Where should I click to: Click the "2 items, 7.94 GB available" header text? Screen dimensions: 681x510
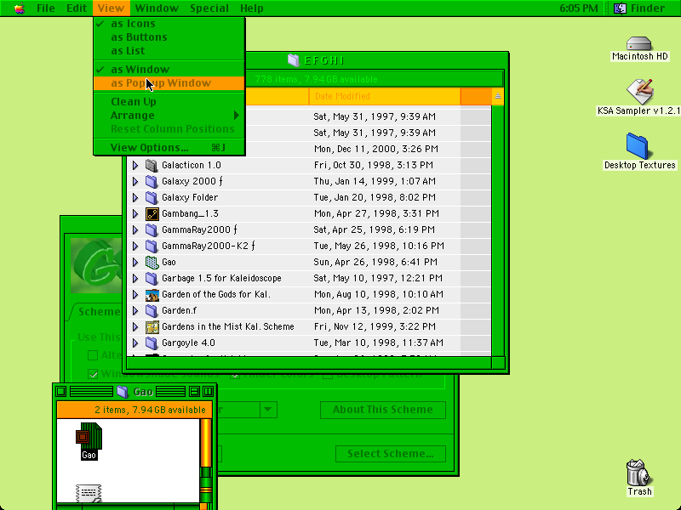tap(151, 410)
